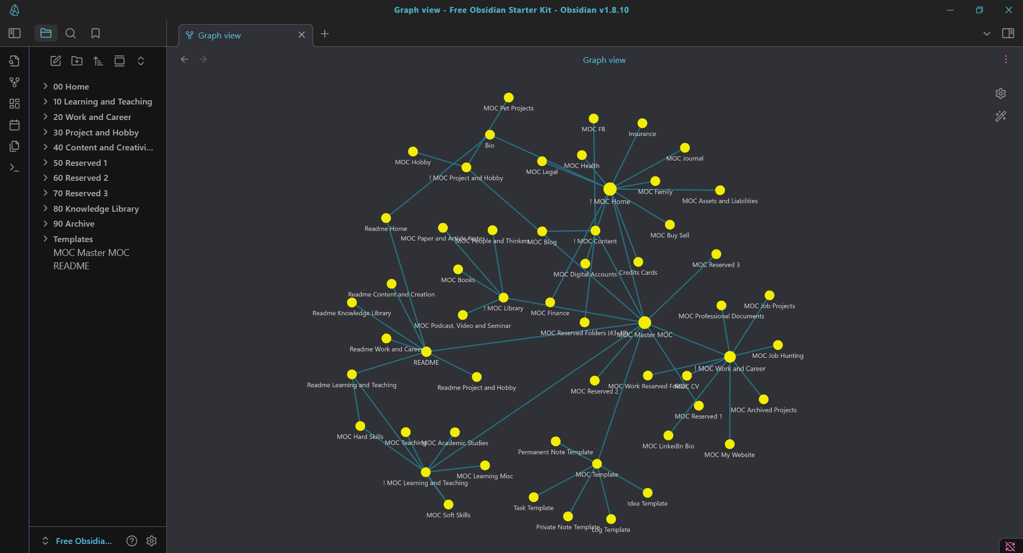The width and height of the screenshot is (1023, 553).
Task: Open the command palette
Action: 14,167
